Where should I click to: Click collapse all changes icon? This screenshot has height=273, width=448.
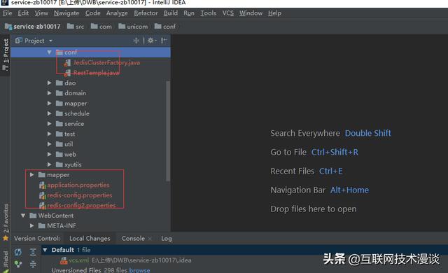tap(33, 264)
